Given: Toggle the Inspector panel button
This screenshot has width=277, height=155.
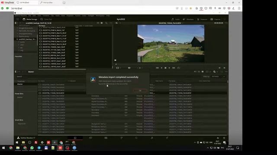Looking at the screenshot, I should tap(202, 19).
